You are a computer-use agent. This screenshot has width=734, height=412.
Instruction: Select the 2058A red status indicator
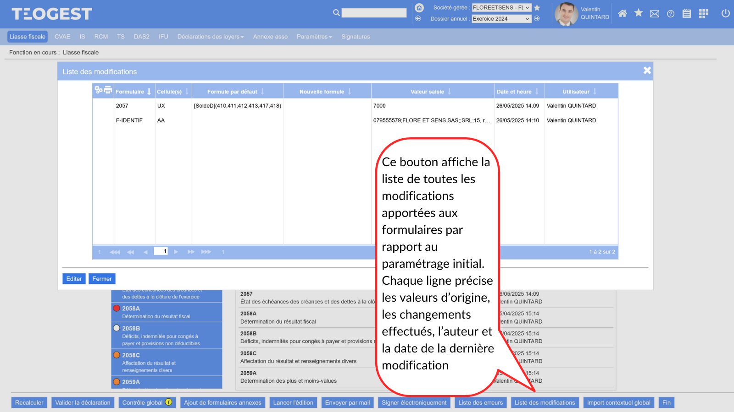pos(117,308)
